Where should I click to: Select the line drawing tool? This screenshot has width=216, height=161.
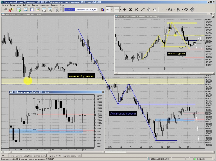pos(162,9)
